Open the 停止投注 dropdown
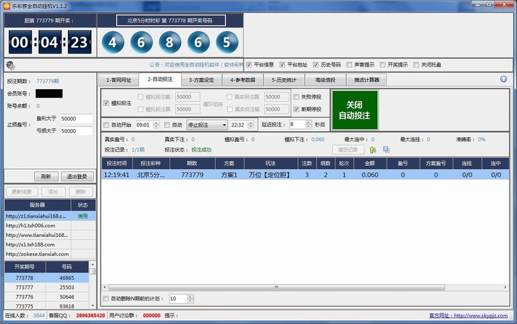Screen dimensions: 517x324 click(x=207, y=125)
